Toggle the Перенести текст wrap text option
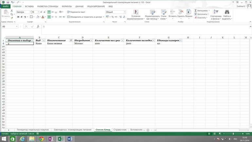Screen dimensions: 252x142 (76, 12)
